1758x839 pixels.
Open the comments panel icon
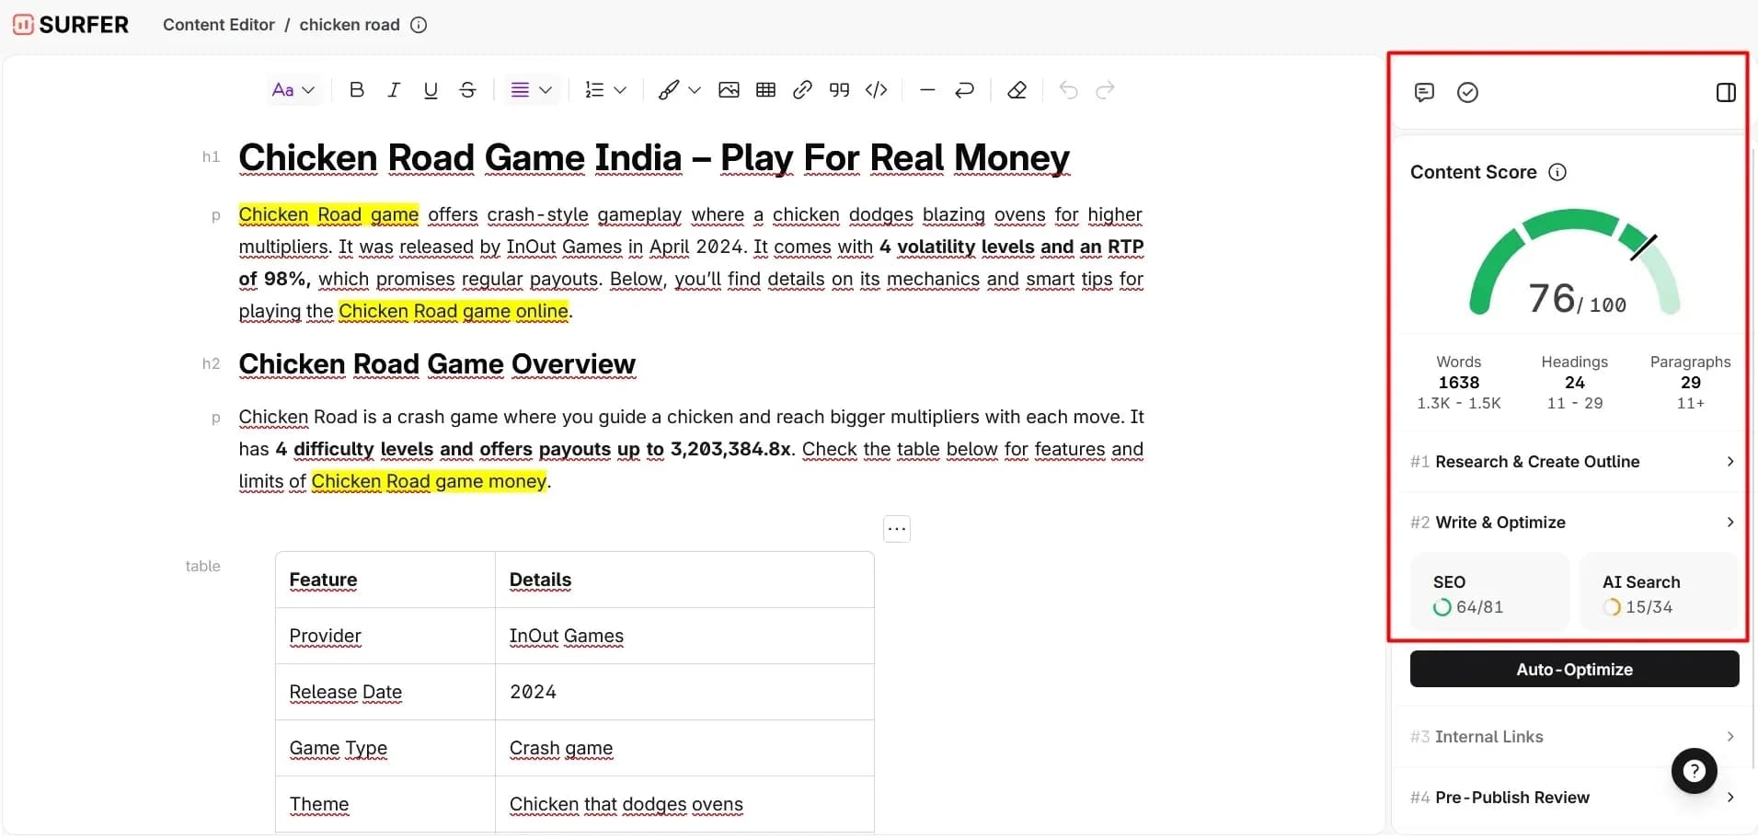[1424, 92]
